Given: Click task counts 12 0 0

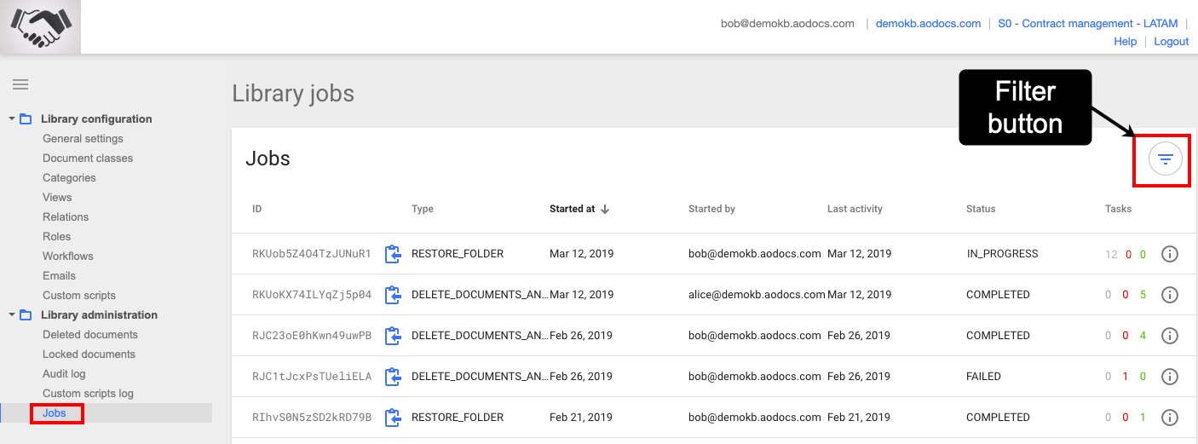Looking at the screenshot, I should click(1126, 254).
